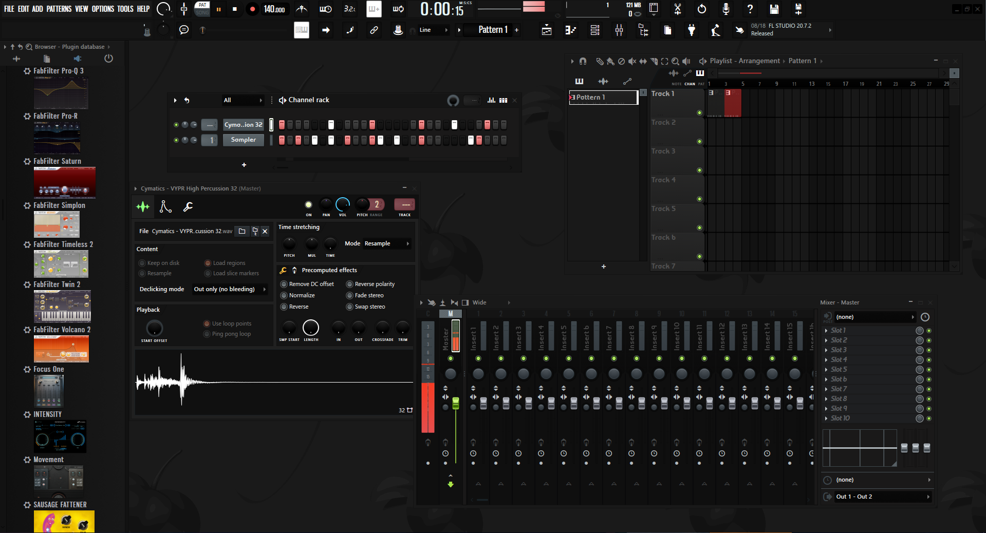Toggle typing keyboard to piano icon
Image resolution: width=986 pixels, height=533 pixels.
coord(302,30)
